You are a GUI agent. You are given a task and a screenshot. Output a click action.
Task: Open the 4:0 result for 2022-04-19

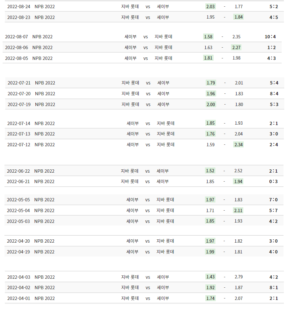click(x=273, y=252)
